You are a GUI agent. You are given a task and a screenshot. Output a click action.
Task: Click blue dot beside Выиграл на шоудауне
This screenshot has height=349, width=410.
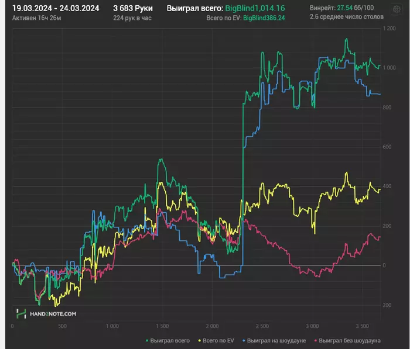pyautogui.click(x=244, y=341)
